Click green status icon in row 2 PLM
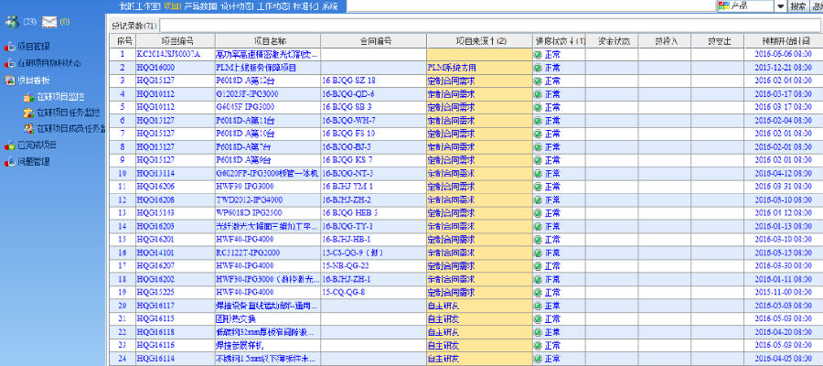 pos(538,68)
